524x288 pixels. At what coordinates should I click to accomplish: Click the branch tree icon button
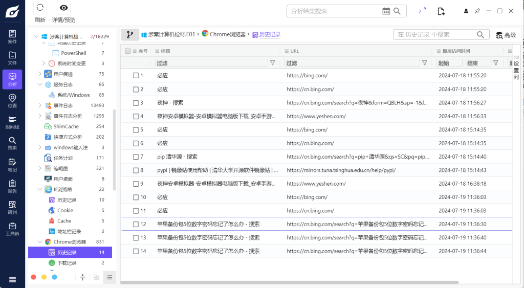130,34
